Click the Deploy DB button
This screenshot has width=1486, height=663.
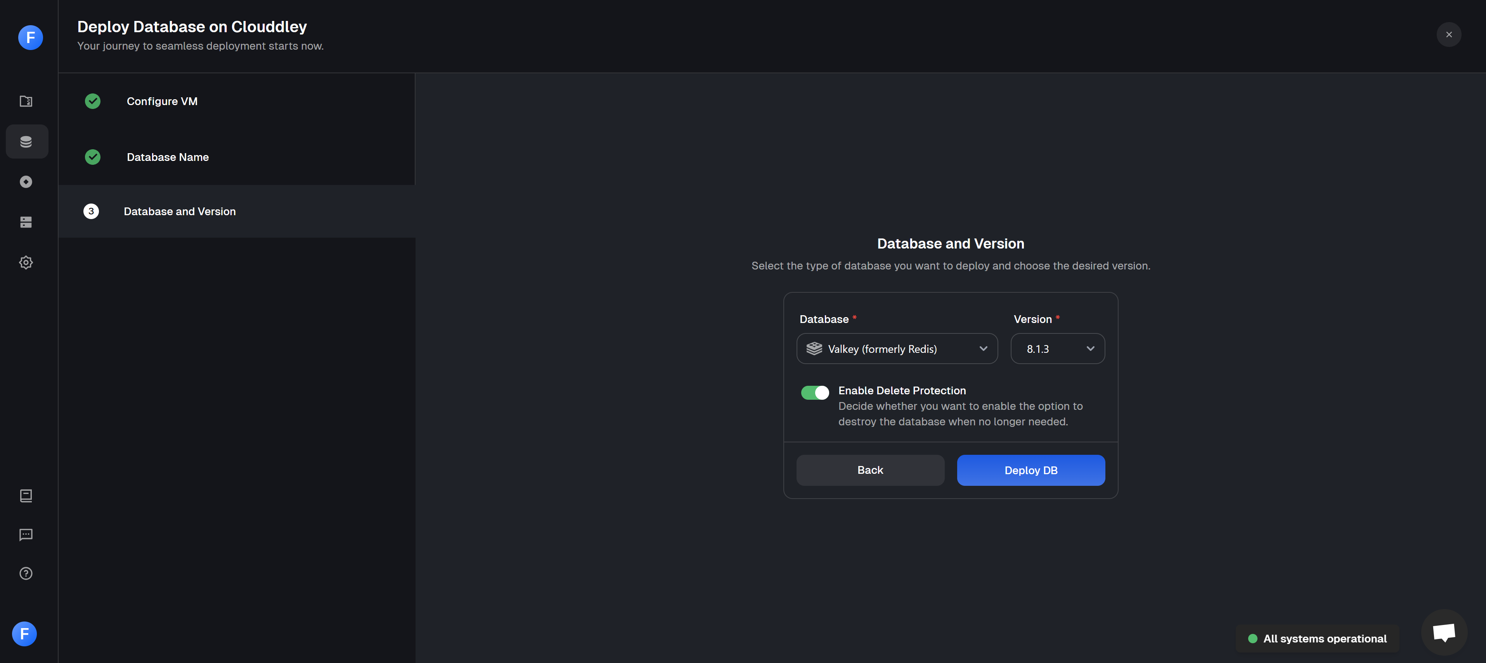coord(1030,470)
